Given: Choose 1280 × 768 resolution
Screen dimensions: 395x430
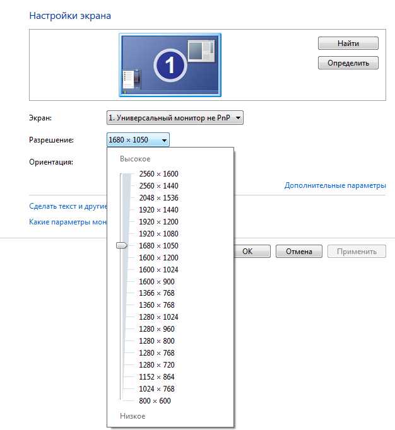Looking at the screenshot, I should tap(156, 353).
